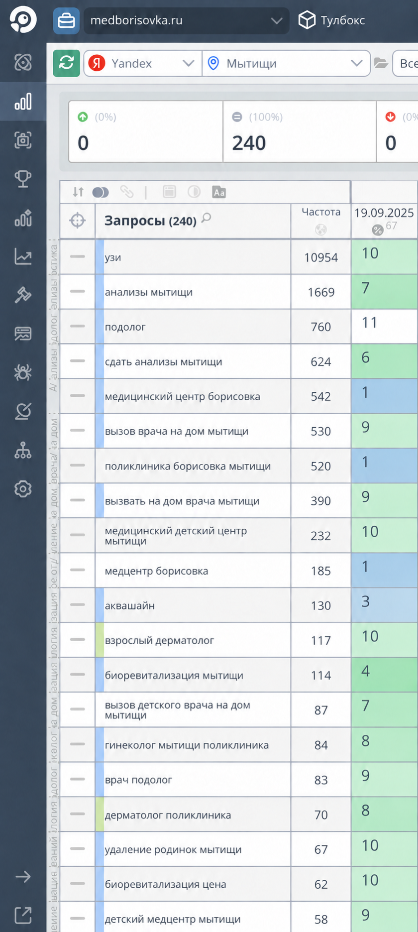Click the green refresh positions button
This screenshot has width=418, height=932.
tap(66, 63)
